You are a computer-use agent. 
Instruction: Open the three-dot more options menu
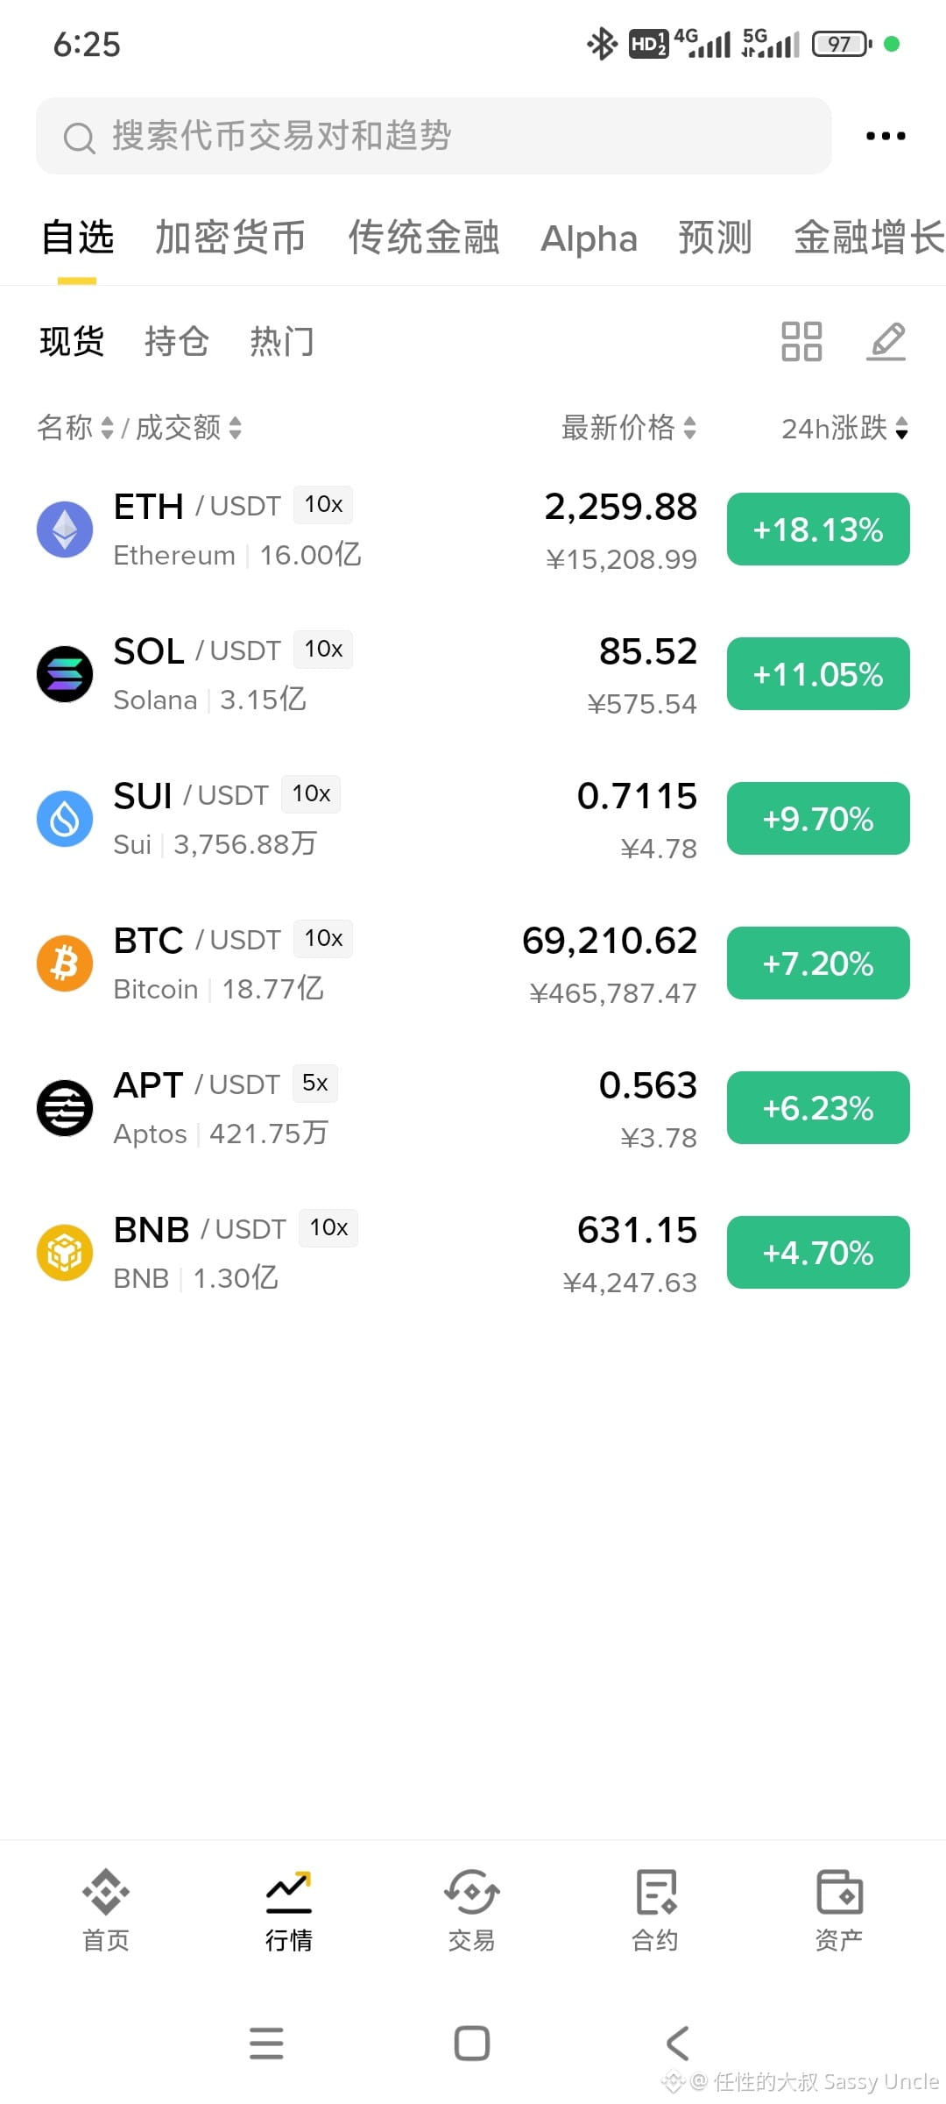click(x=886, y=136)
